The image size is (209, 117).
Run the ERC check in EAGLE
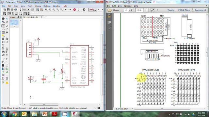tap(3, 82)
